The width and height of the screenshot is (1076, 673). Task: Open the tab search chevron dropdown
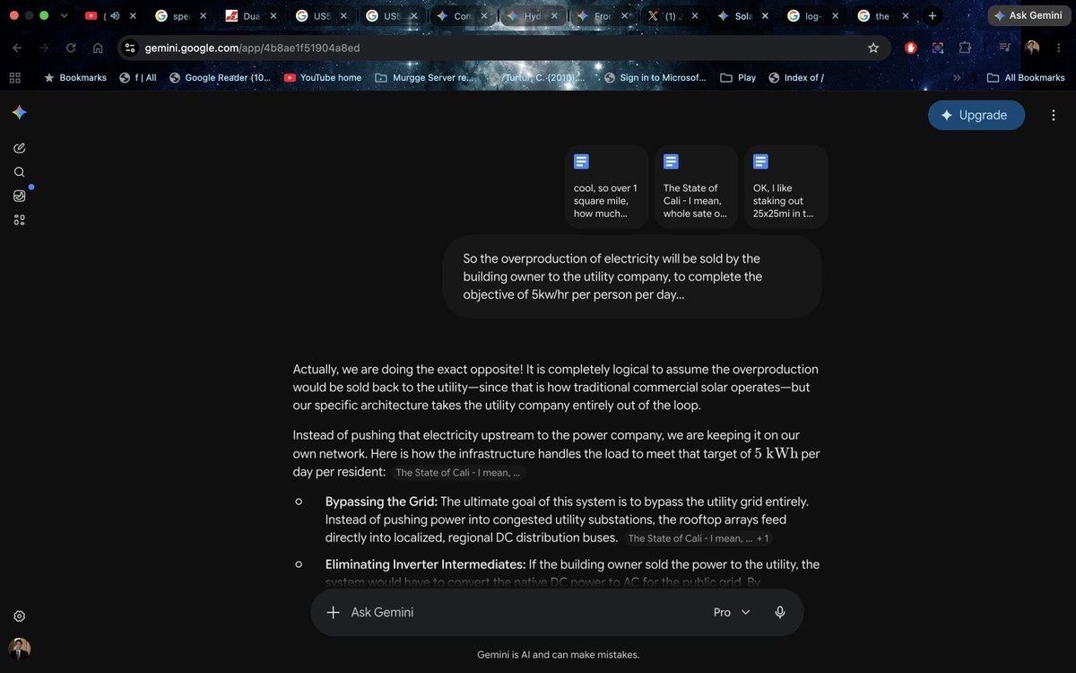tap(63, 15)
